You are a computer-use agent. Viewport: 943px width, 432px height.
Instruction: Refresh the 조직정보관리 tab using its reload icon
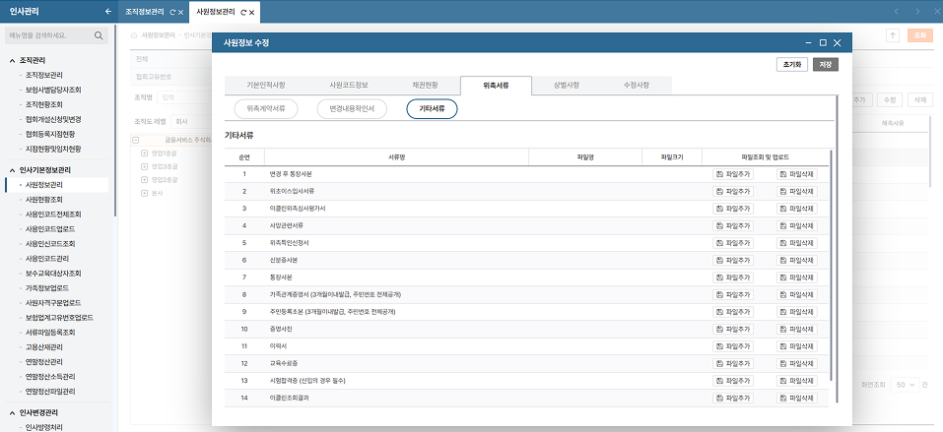click(174, 12)
